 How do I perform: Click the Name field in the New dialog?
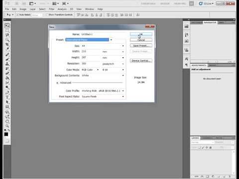click(x=103, y=34)
